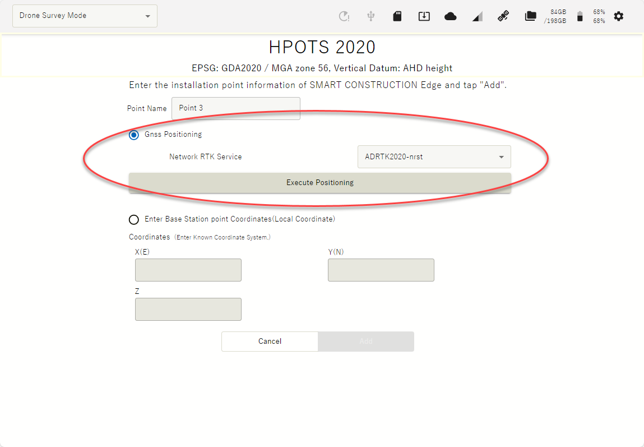Click the Coordinates label text

click(x=149, y=237)
